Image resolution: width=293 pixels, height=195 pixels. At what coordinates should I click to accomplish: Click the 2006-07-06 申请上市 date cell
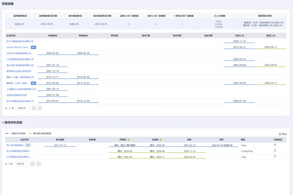(x=239, y=101)
